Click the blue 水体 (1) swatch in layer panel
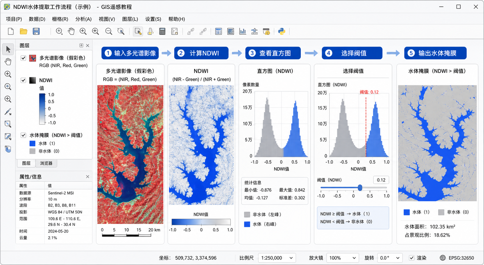This screenshot has height=265, width=484. (33, 143)
